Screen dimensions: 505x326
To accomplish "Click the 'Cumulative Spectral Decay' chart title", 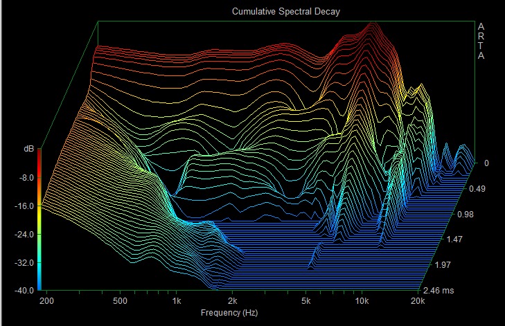I will [285, 12].
